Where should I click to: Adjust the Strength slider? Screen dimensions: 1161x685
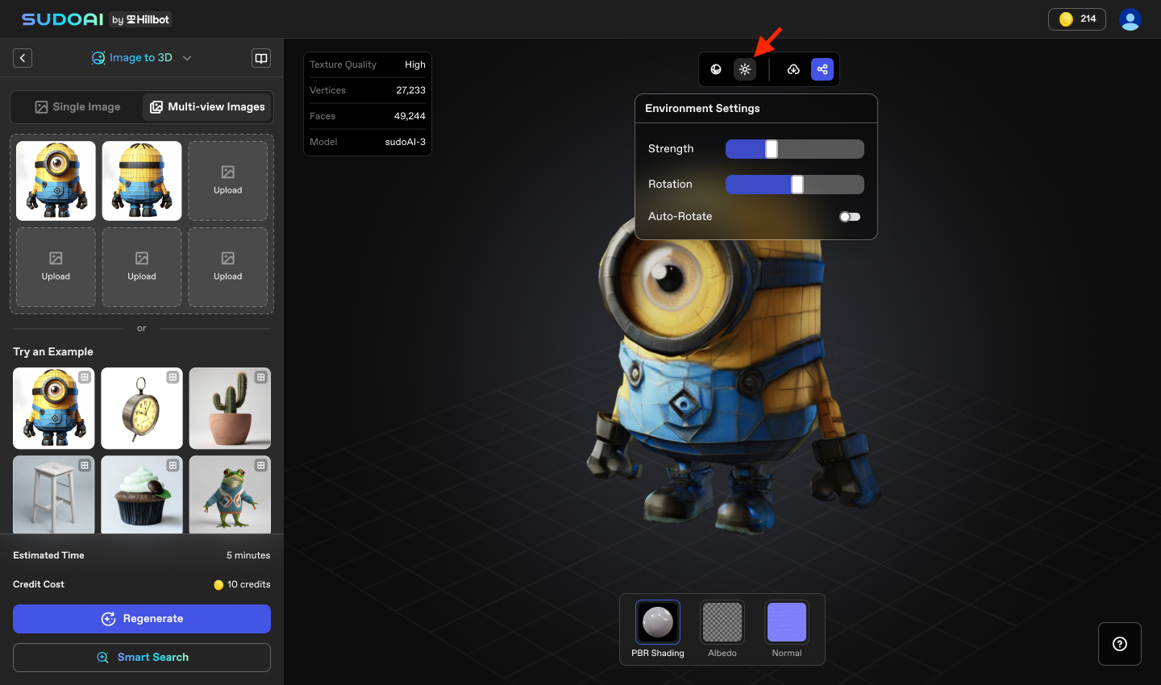click(x=795, y=149)
